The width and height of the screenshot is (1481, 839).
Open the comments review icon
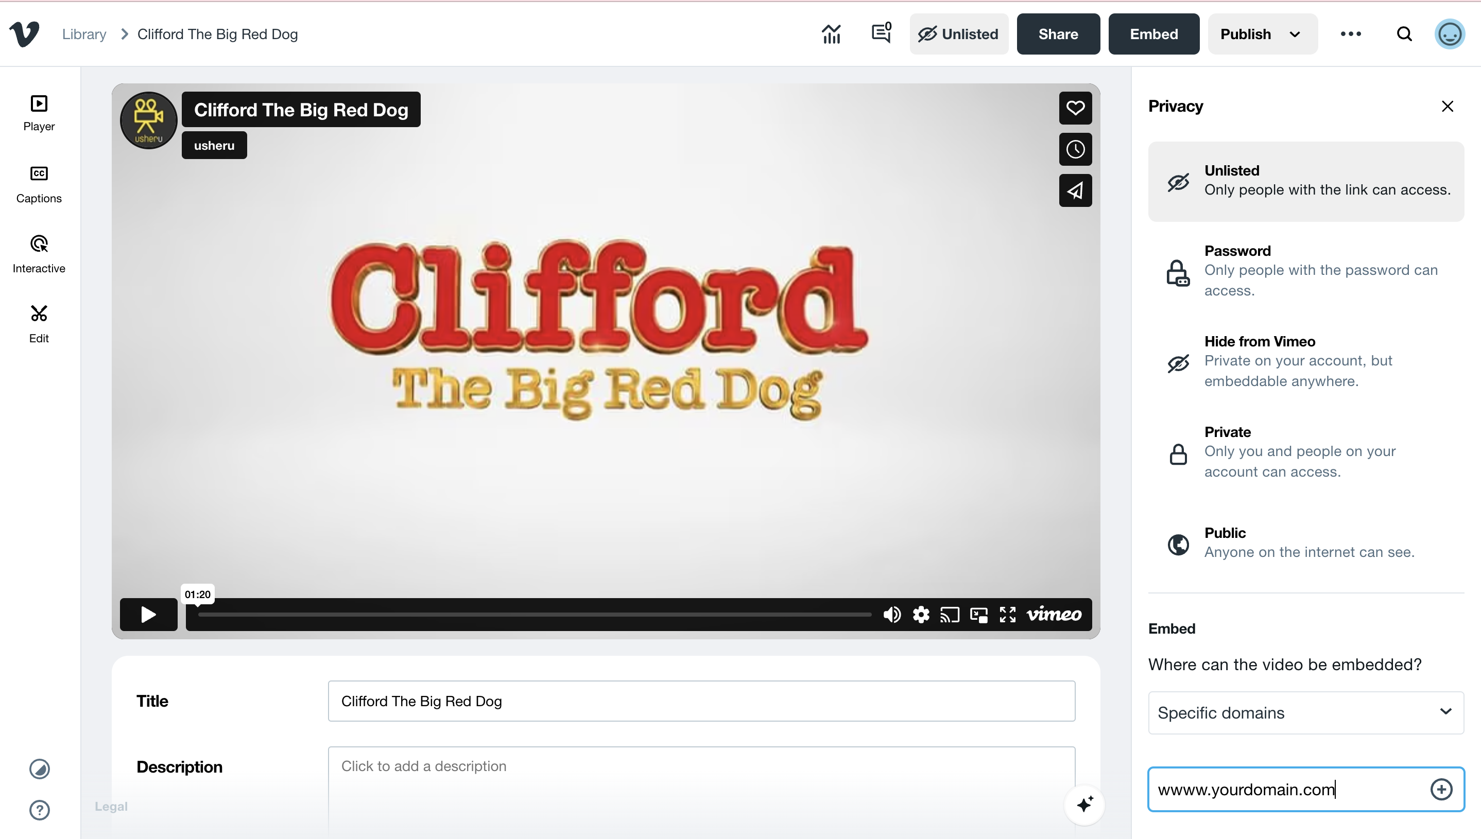[x=882, y=33]
